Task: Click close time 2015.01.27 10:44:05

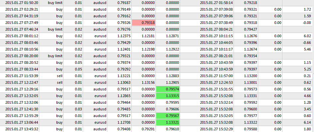Action: tap(216, 43)
